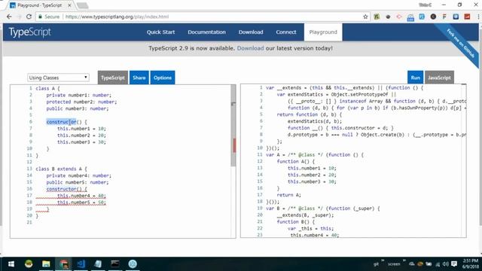Click the notepad taskbar icon
Image resolution: width=482 pixels, height=271 pixels.
[98, 264]
